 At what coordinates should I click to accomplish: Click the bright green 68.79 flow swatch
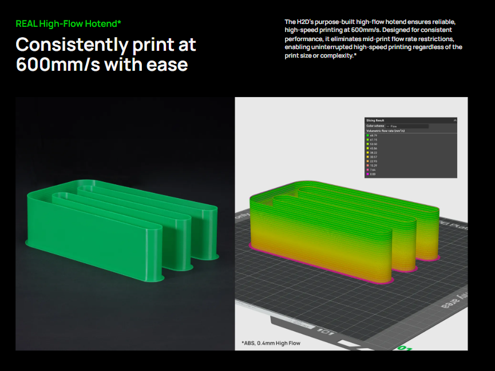tap(368, 135)
